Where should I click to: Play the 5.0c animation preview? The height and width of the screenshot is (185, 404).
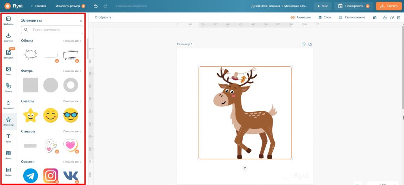pyautogui.click(x=323, y=6)
